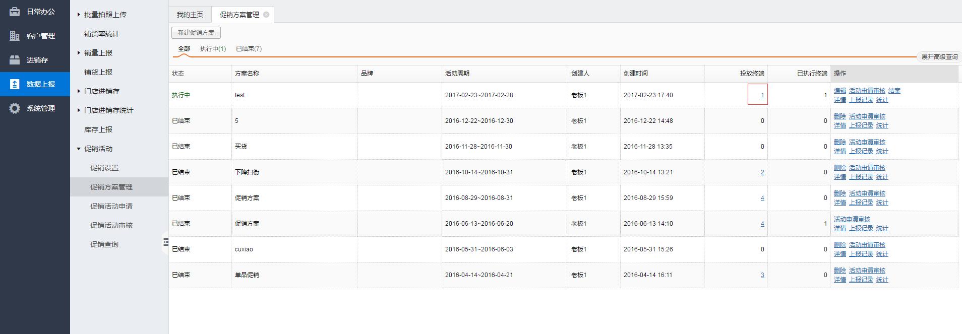
Task: Expand the 销量上报 menu arrow
Action: click(x=79, y=53)
